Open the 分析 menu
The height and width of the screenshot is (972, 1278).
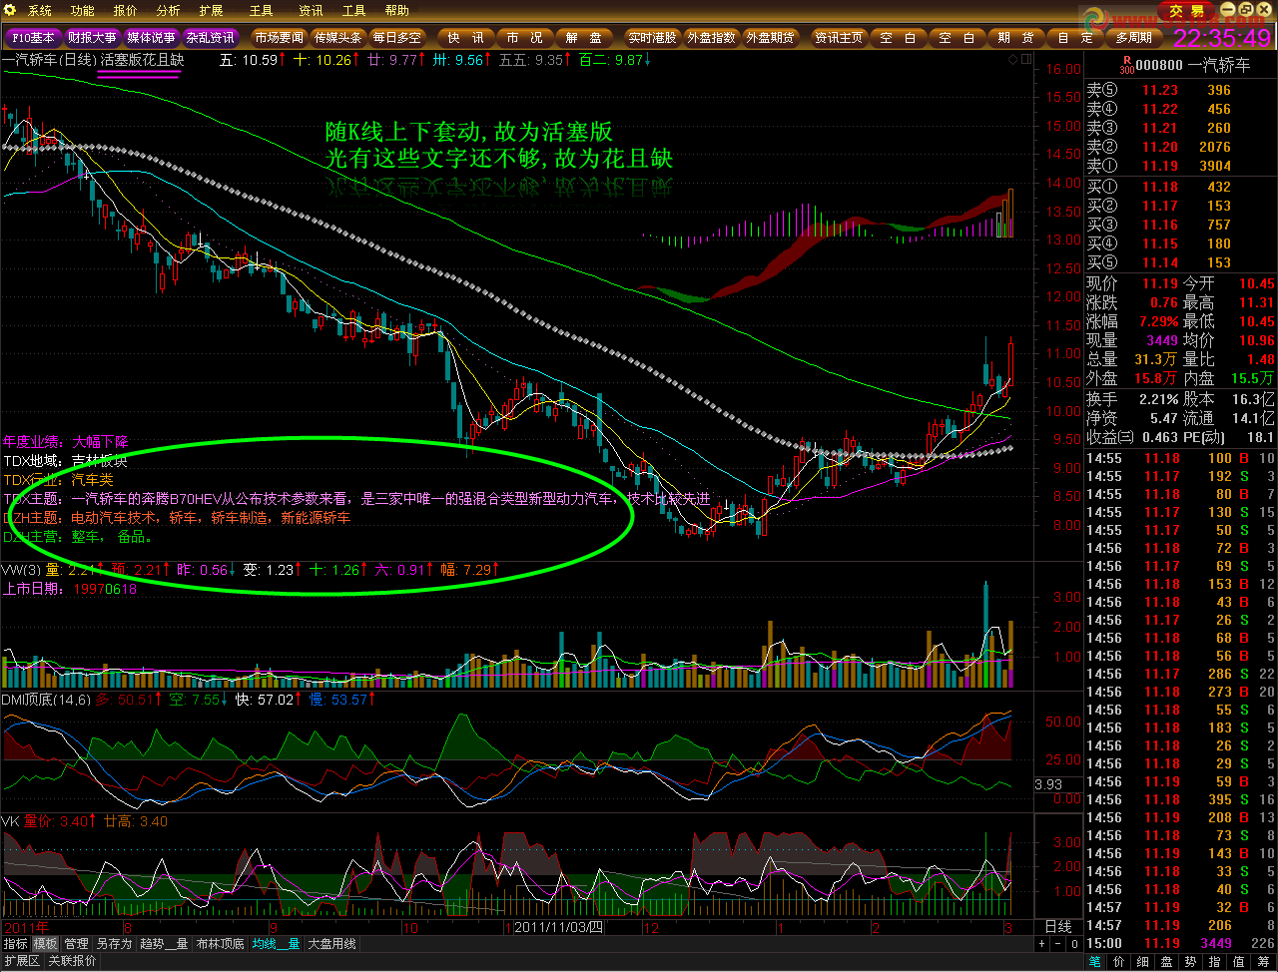pos(168,11)
